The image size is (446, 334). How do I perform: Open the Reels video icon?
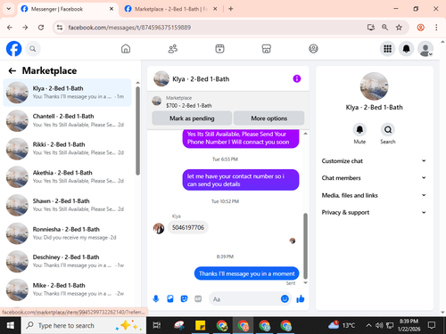click(219, 49)
